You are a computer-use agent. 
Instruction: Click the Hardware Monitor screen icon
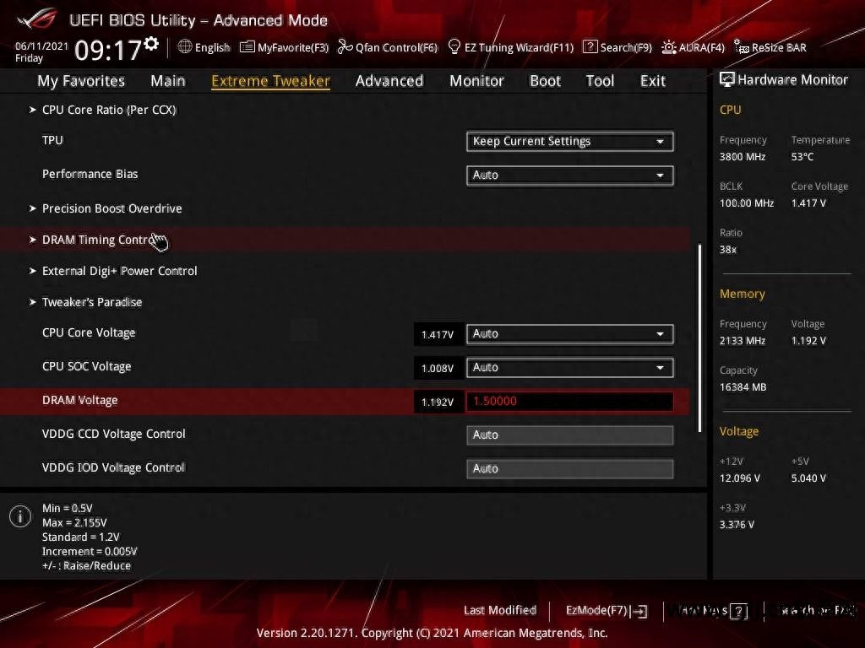pos(726,80)
